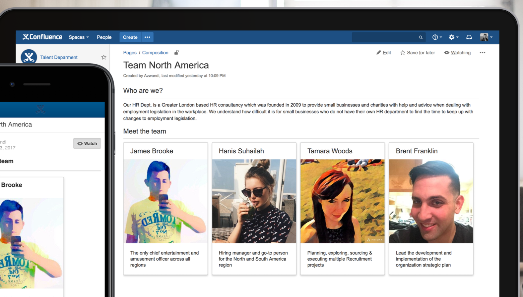Favorite the Talent Department space star
This screenshot has width=523, height=297.
coord(104,57)
